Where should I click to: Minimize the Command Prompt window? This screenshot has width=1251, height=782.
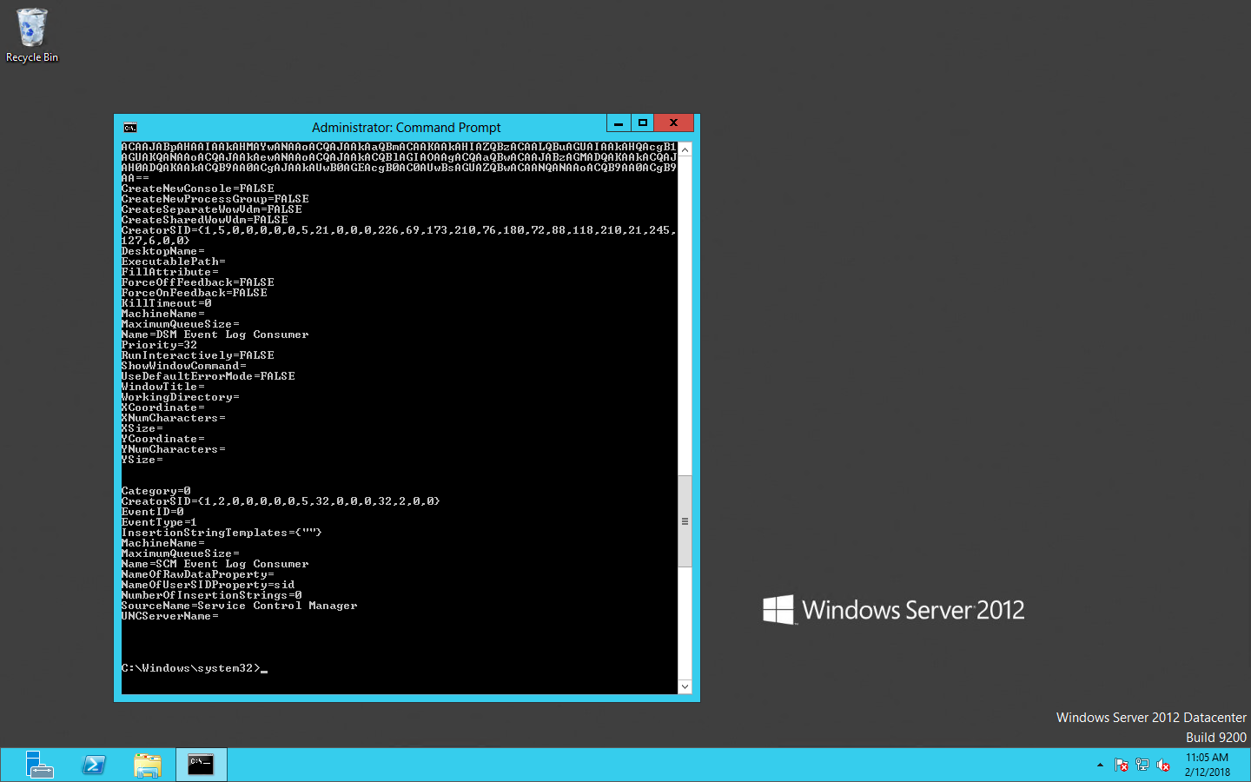[619, 123]
